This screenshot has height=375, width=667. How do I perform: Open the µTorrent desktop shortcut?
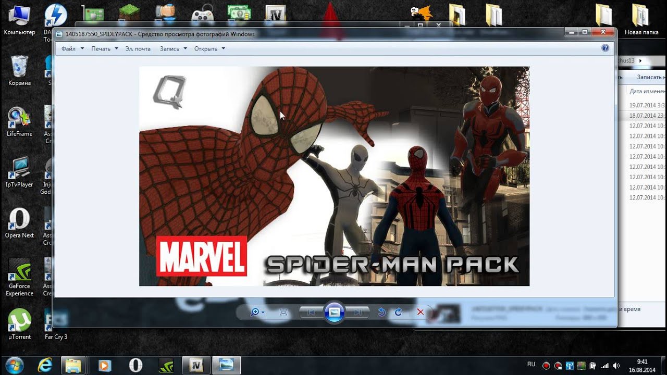coord(19,324)
